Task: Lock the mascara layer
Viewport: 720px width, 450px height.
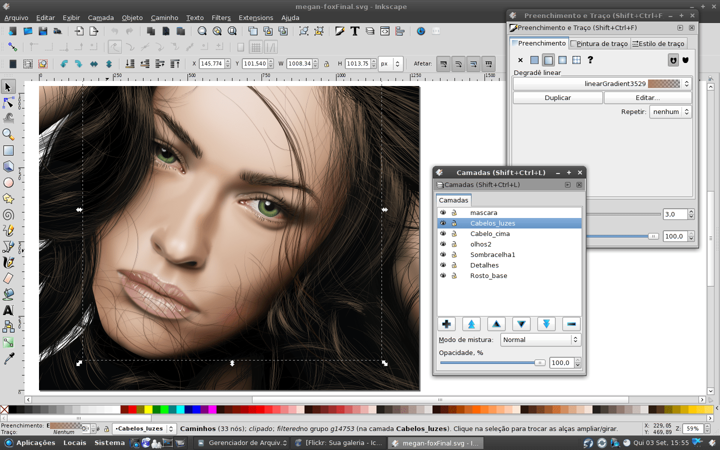Action: (x=454, y=212)
